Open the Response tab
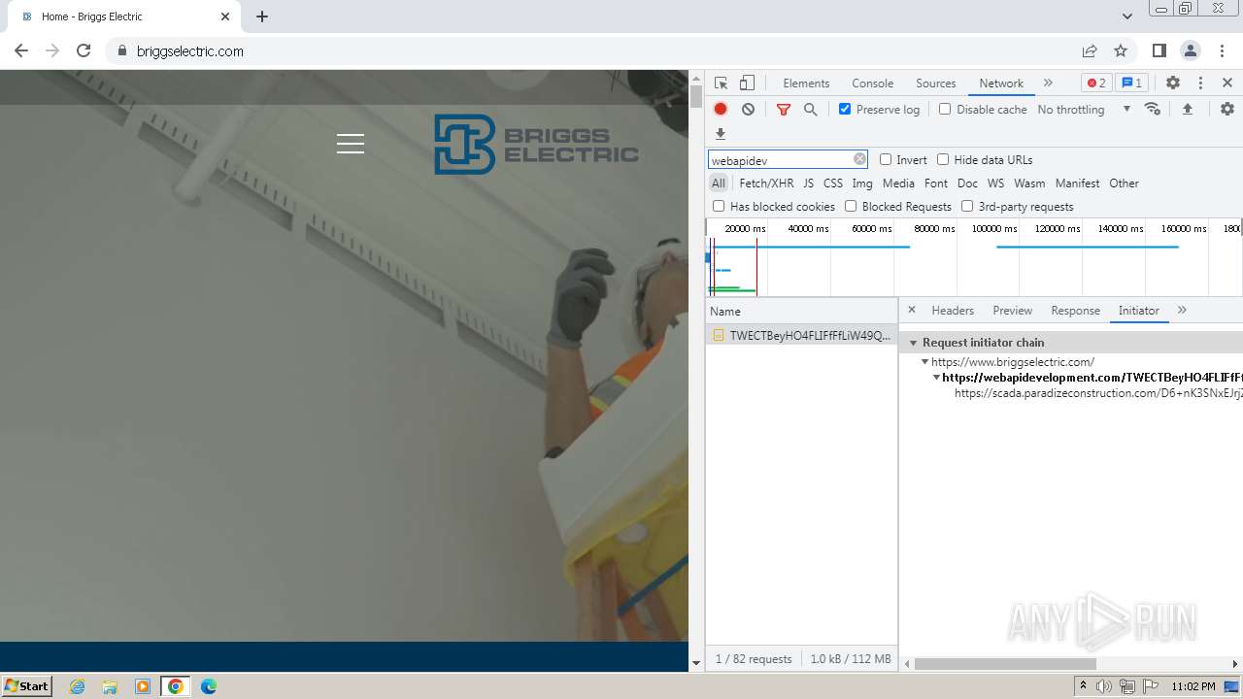 coord(1075,310)
